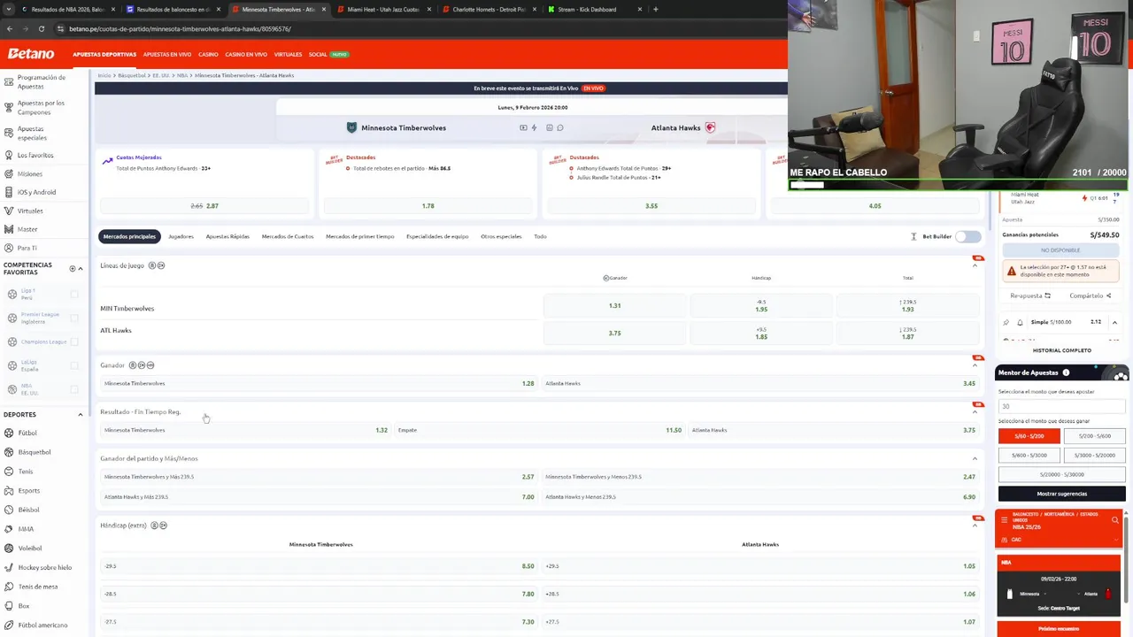Screen dimensions: 1133x637
Task: Check NBA EE. UU. favorite checkbox
Action: coord(74,389)
